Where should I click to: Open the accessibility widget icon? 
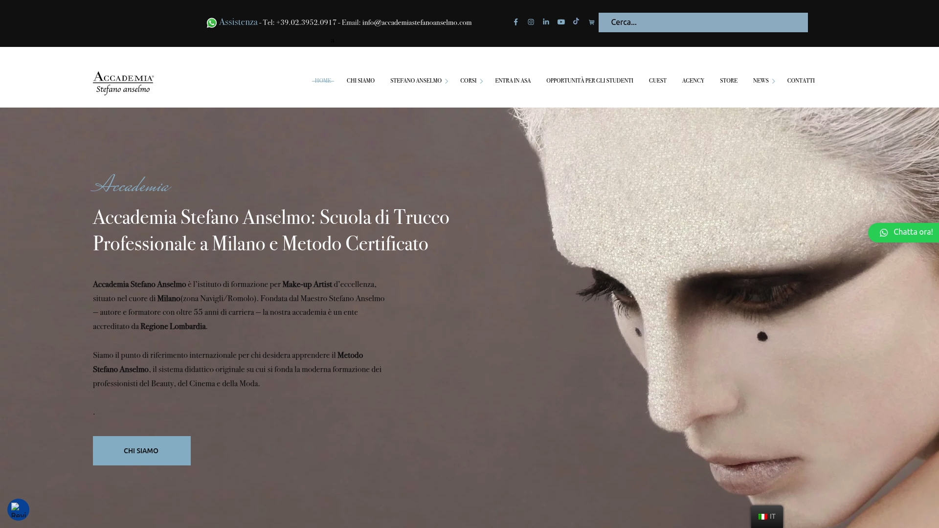[18, 509]
